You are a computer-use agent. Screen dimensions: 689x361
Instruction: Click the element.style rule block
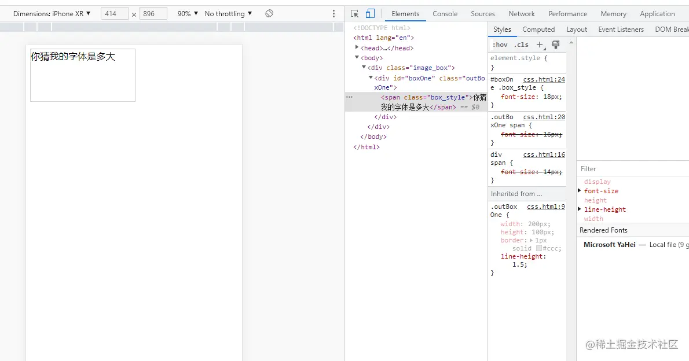tap(527, 62)
